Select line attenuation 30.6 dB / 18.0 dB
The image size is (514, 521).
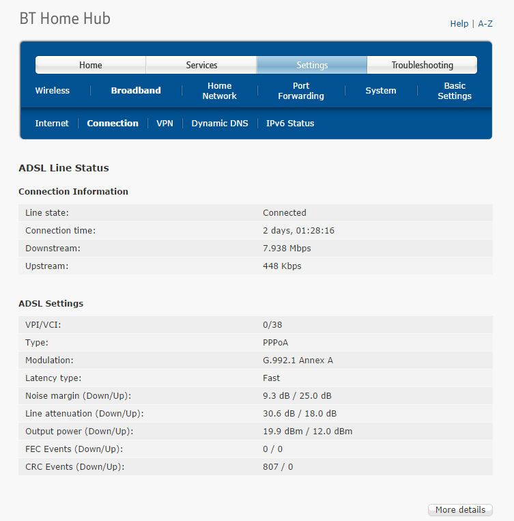tap(300, 414)
